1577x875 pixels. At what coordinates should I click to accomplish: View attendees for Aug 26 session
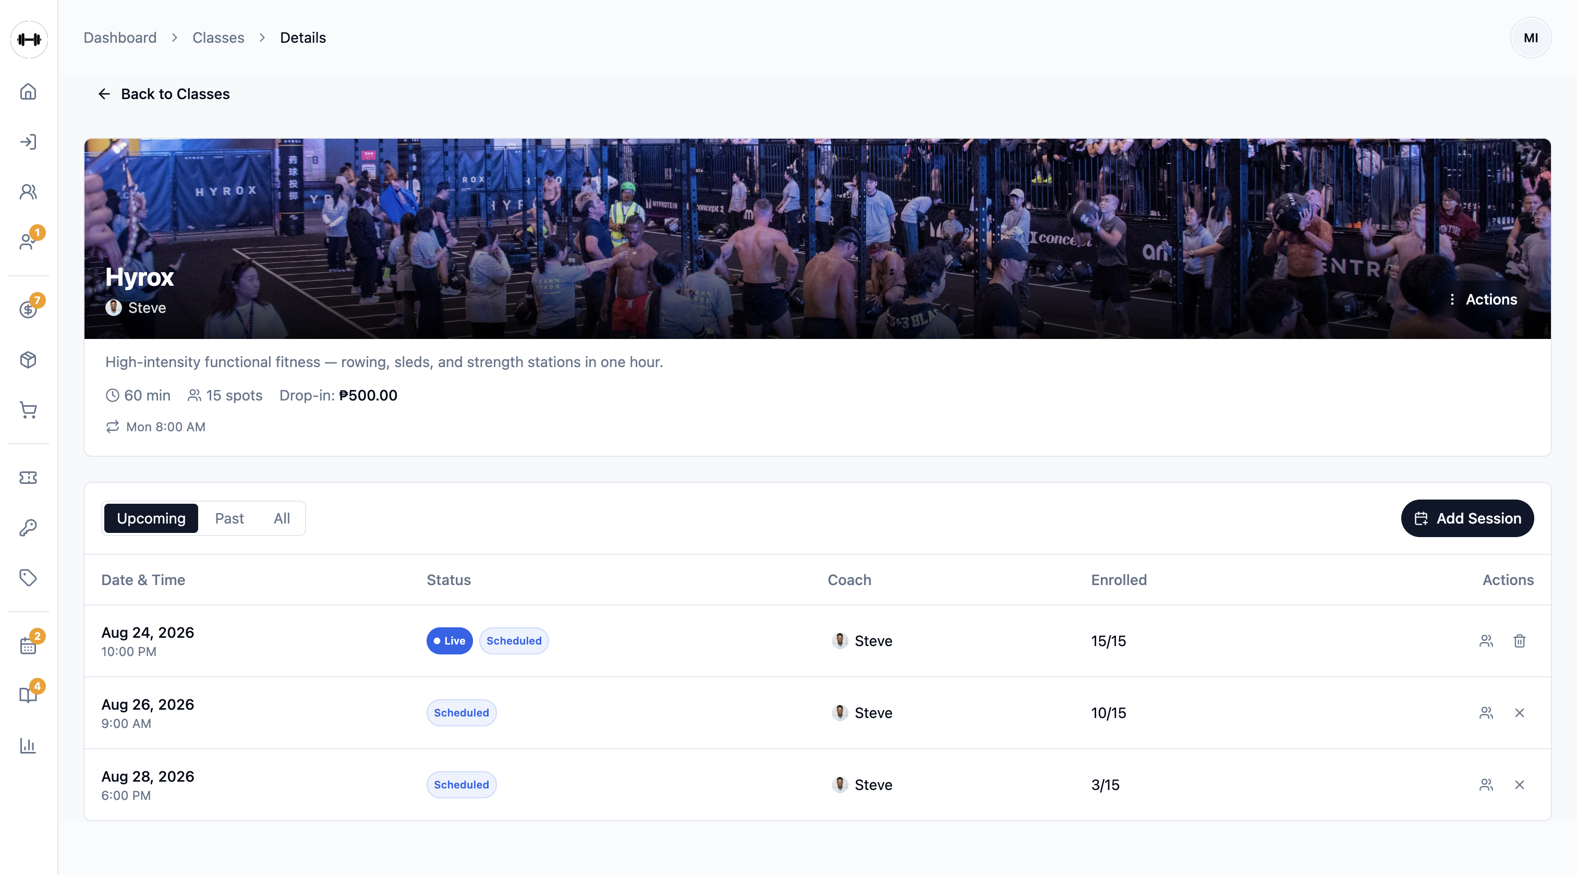click(x=1486, y=713)
